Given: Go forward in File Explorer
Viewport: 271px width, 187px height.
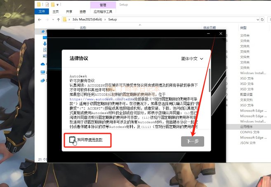Looking at the screenshot, I should pyautogui.click(x=47, y=19).
